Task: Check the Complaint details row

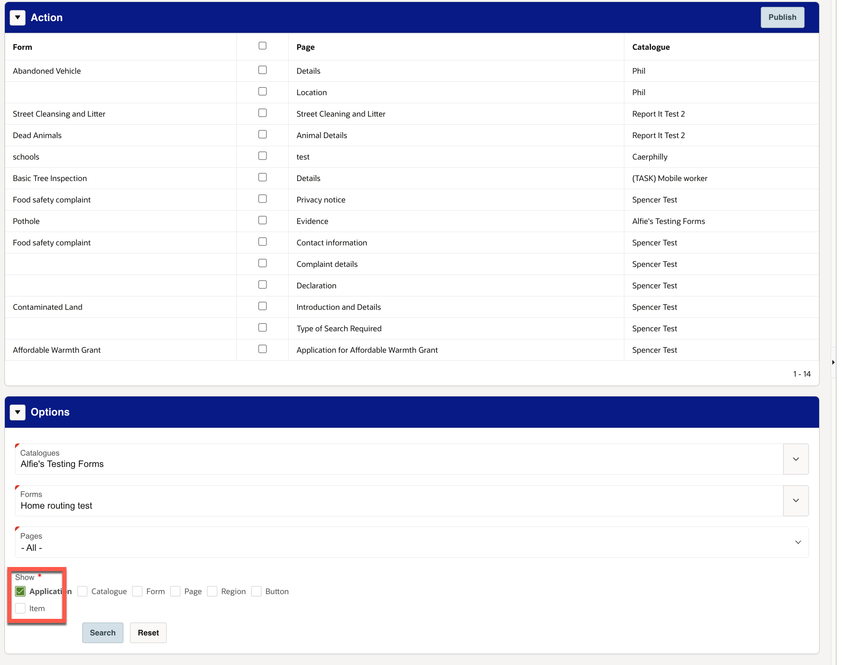Action: pyautogui.click(x=262, y=263)
